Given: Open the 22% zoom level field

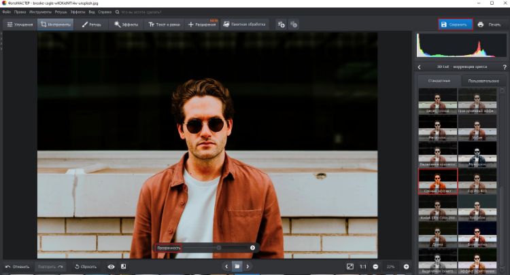Looking at the screenshot, I should click(390, 267).
